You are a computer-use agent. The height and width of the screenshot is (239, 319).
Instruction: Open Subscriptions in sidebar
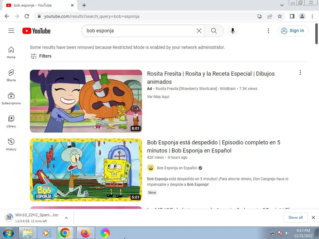tap(11, 99)
